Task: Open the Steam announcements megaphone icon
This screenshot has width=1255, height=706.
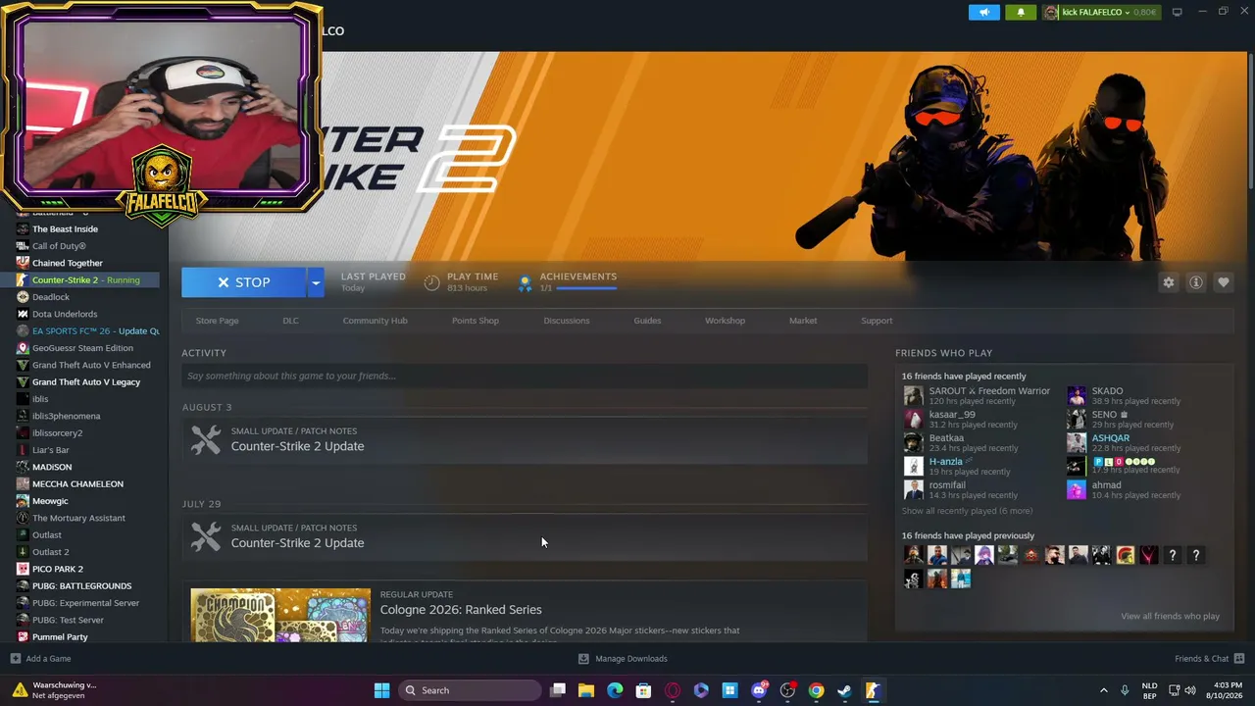Action: 984,12
